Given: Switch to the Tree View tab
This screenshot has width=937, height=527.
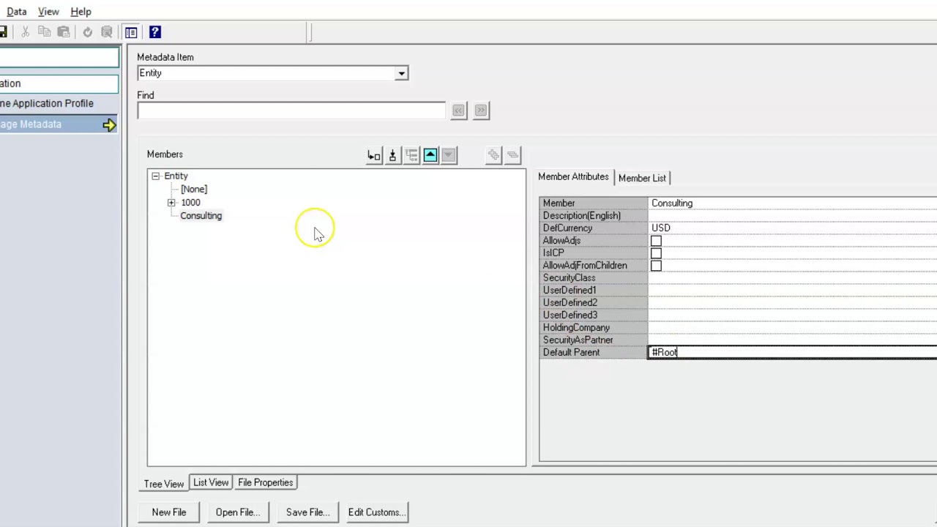Looking at the screenshot, I should 163,484.
